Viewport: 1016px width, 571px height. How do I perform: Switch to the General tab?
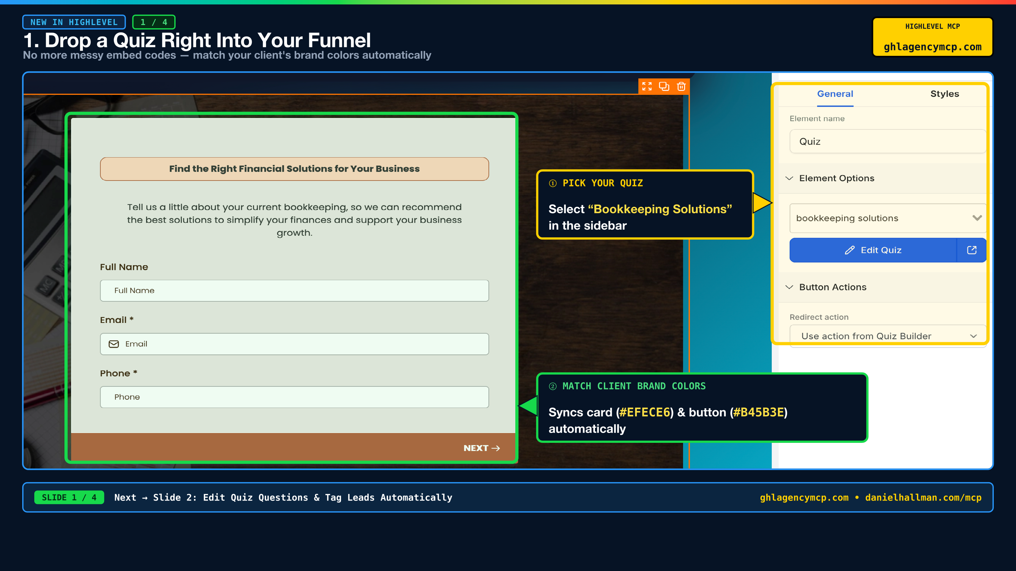(x=835, y=94)
